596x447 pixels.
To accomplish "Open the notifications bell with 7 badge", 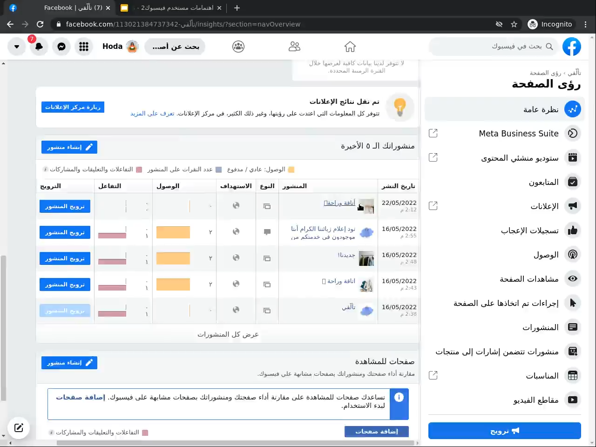I will [39, 47].
